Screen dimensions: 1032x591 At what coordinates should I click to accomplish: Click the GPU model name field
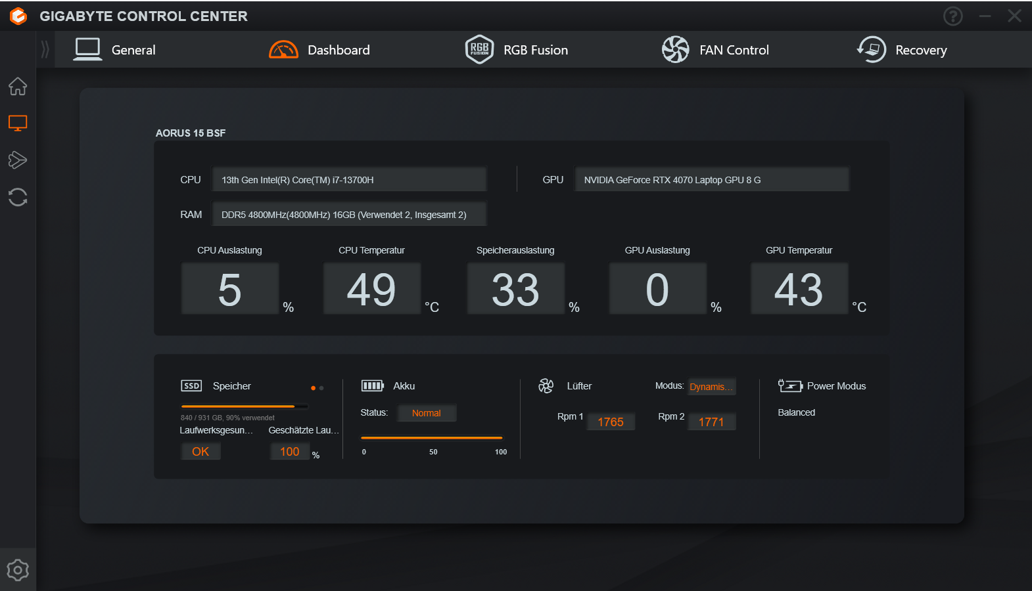point(712,179)
